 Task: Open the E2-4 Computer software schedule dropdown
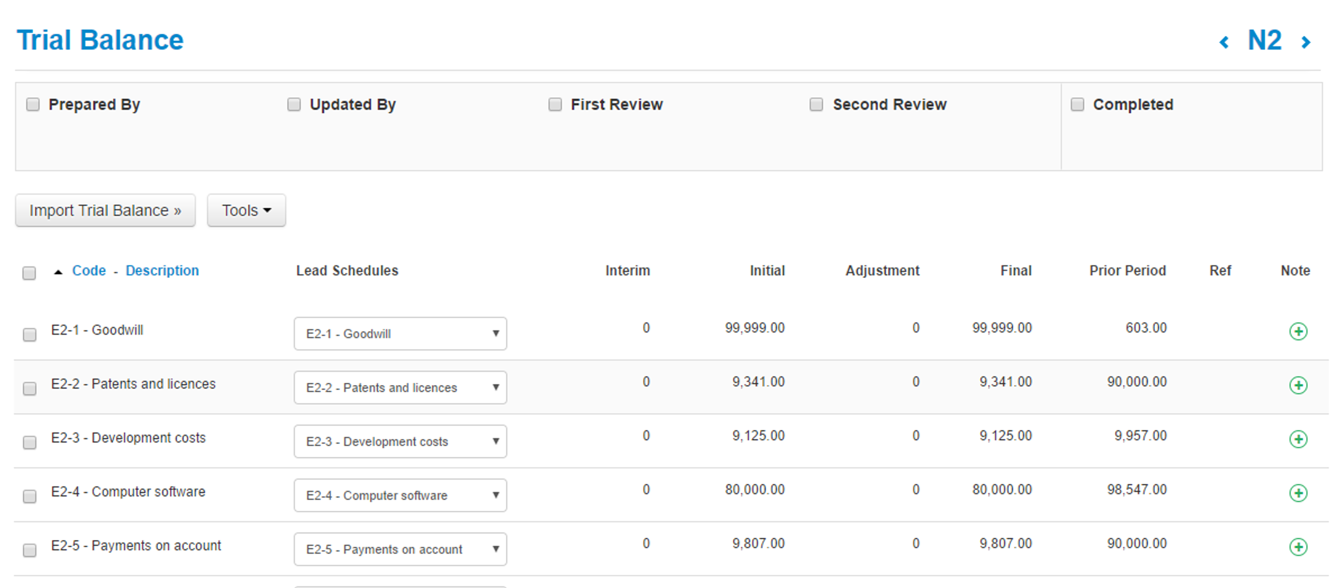pos(400,495)
